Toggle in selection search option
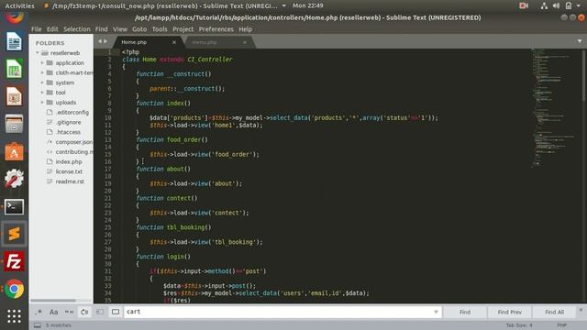This screenshot has height=330, width=587. [100, 312]
